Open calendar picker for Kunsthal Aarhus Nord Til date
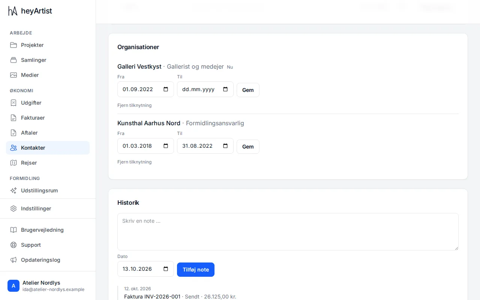The height and width of the screenshot is (300, 480). 225,146
